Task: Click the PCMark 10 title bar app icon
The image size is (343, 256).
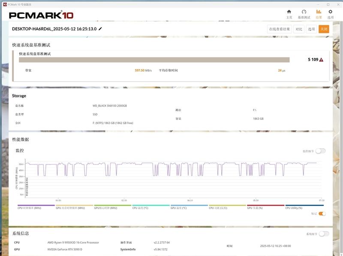Action: (x=5, y=4)
